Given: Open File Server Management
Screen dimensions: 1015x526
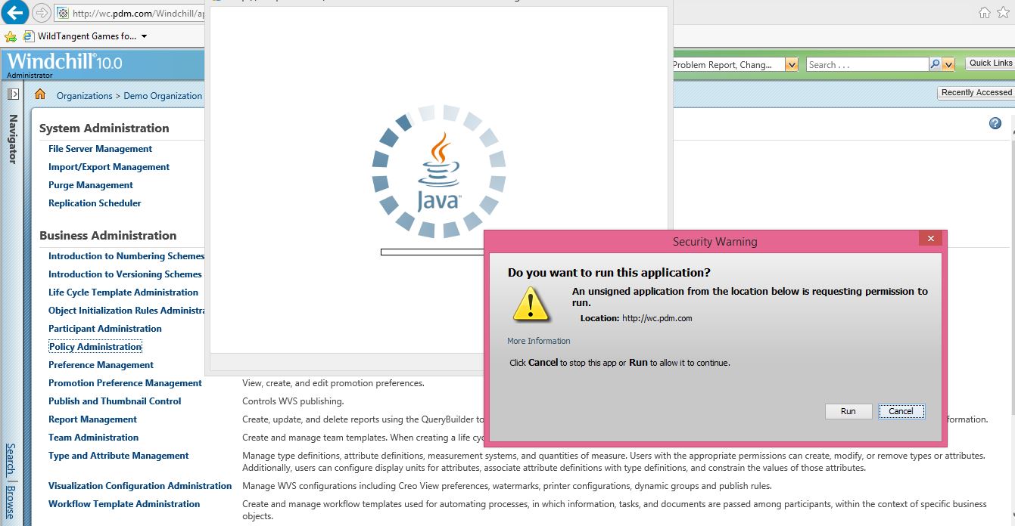Looking at the screenshot, I should 100,149.
